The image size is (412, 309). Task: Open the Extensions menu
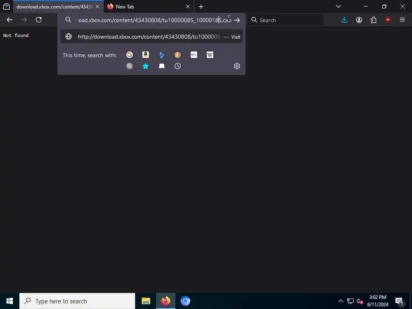(x=373, y=20)
